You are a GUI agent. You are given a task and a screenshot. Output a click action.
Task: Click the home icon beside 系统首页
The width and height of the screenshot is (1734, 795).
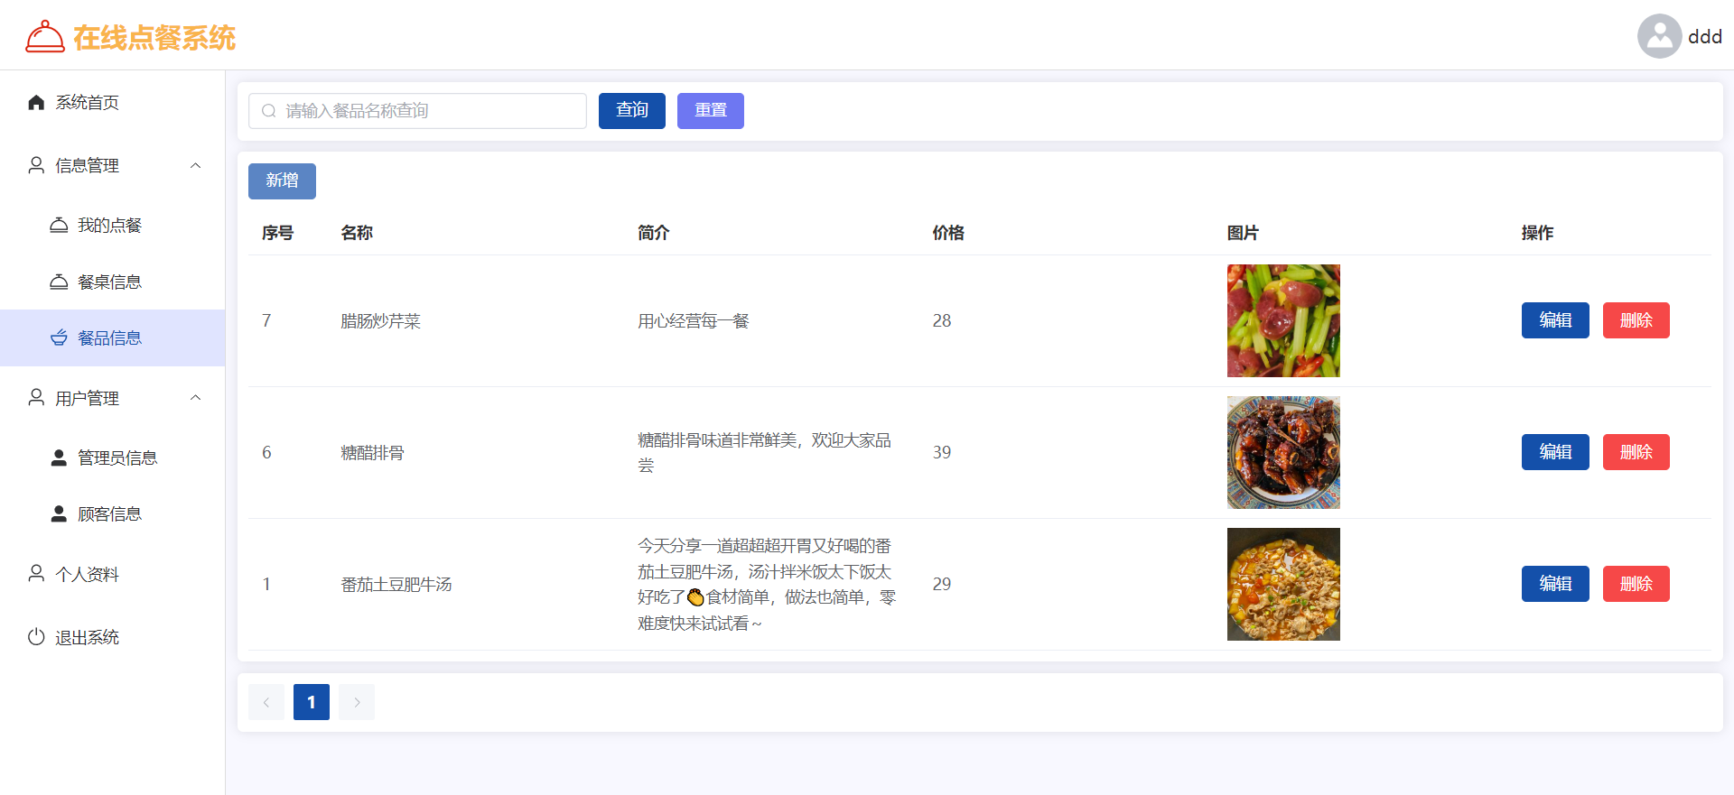[x=36, y=102]
